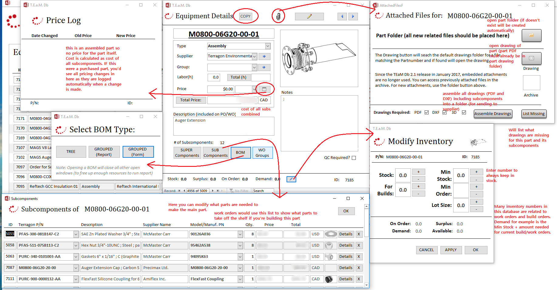Click the Labor(h) value field

point(214,77)
